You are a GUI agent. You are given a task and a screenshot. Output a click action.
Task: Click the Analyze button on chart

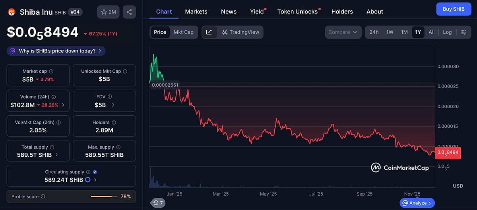(x=417, y=203)
